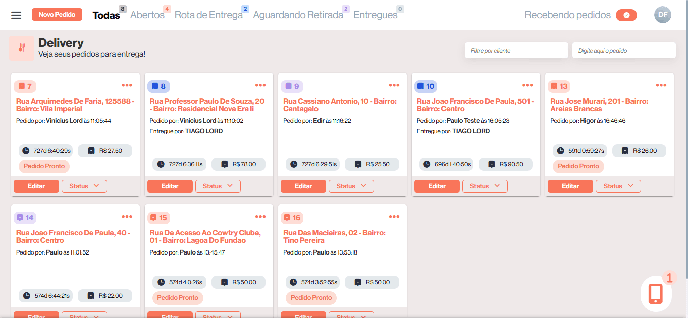
Task: Switch to the Rota de Entrega tab
Action: 208,15
